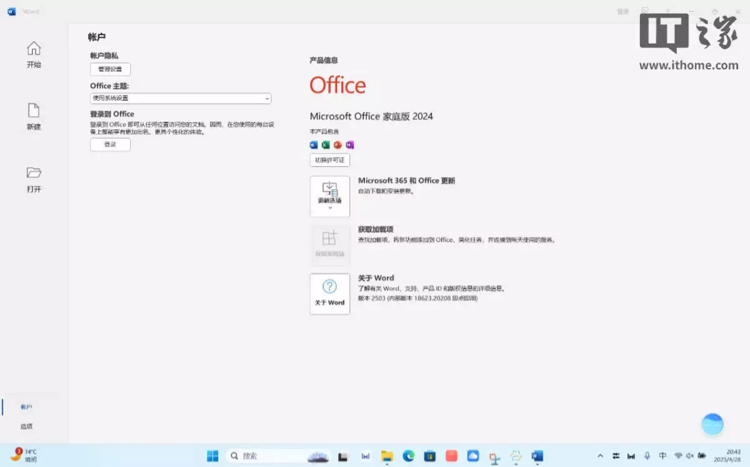Click the Word icon on the taskbar
The image size is (750, 467).
click(537, 456)
